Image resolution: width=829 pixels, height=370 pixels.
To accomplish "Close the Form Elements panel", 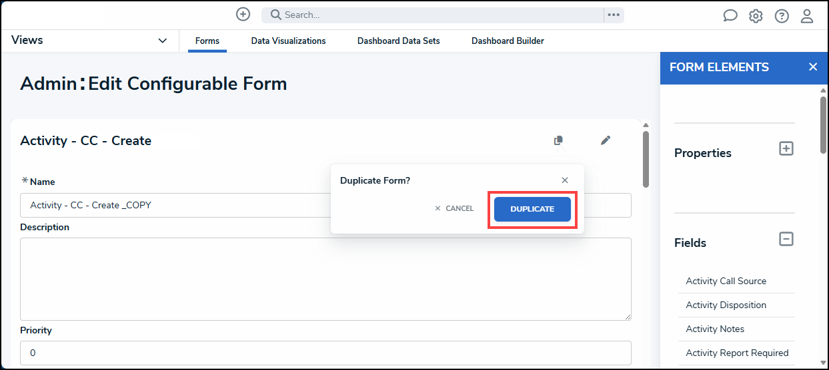I will 812,67.
